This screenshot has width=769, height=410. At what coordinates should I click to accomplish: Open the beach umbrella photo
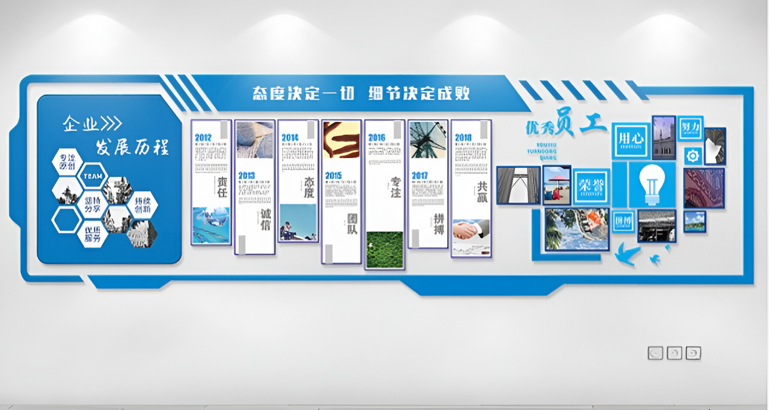(557, 185)
